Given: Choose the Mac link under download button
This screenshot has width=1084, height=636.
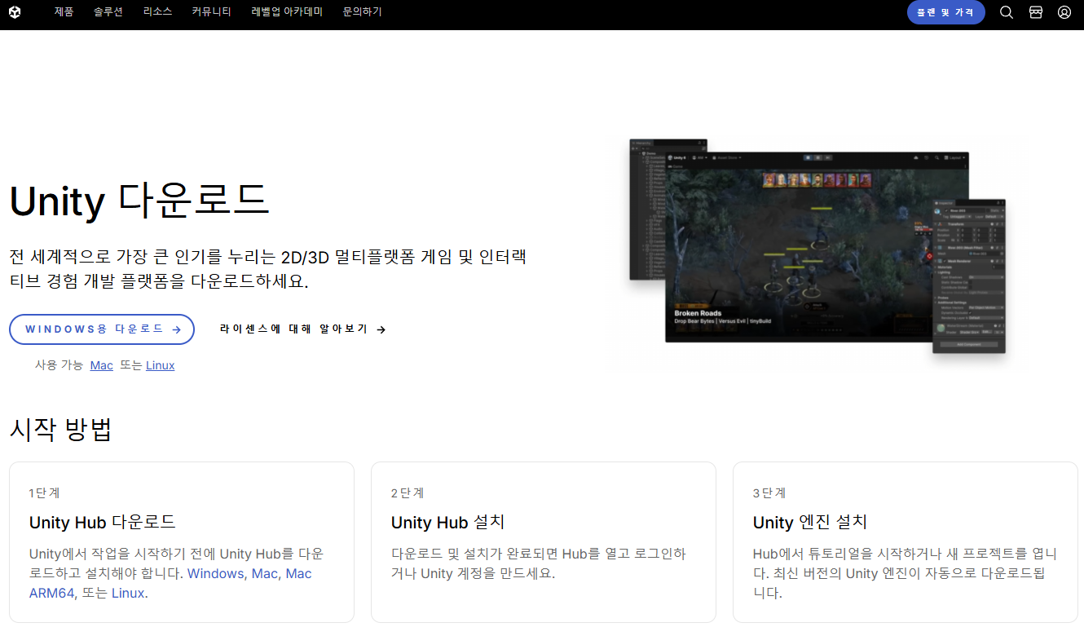Looking at the screenshot, I should pos(102,365).
